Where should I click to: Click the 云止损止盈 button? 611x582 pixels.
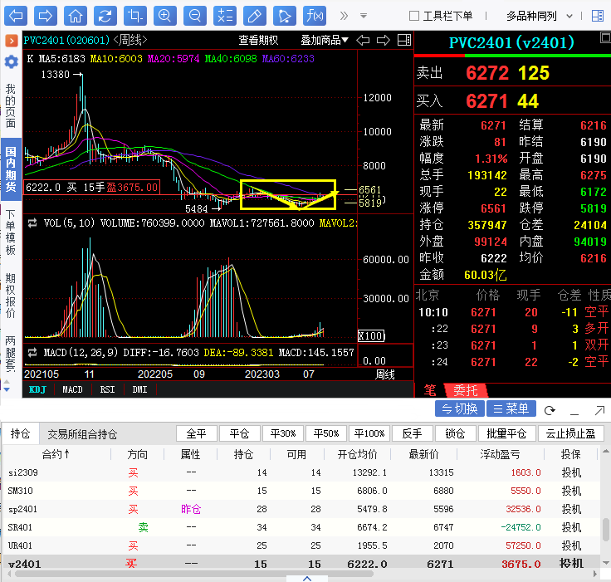pos(571,433)
